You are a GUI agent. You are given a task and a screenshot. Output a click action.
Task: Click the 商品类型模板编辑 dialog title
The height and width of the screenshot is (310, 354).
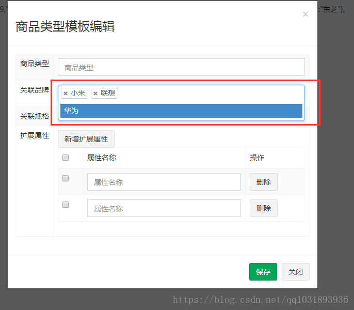65,26
